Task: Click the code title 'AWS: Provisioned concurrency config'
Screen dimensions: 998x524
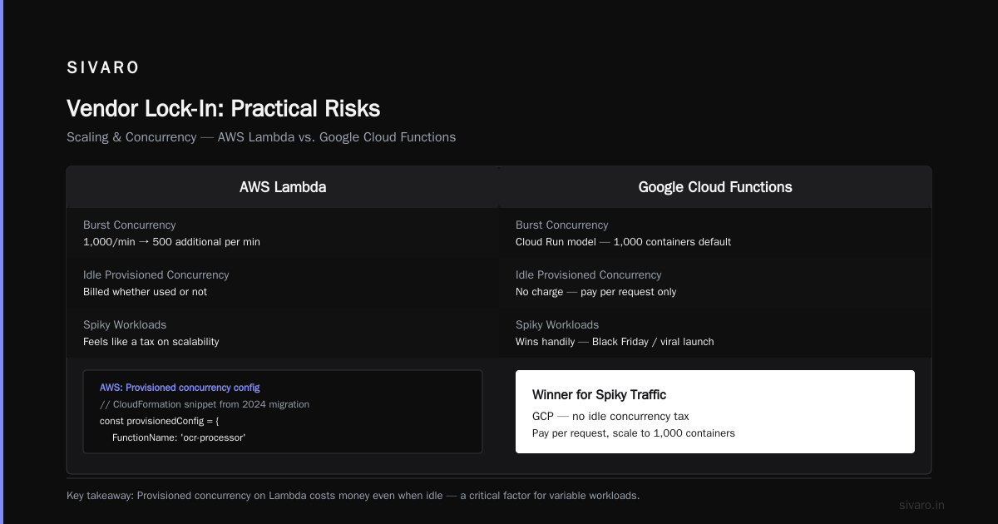Action: tap(180, 388)
